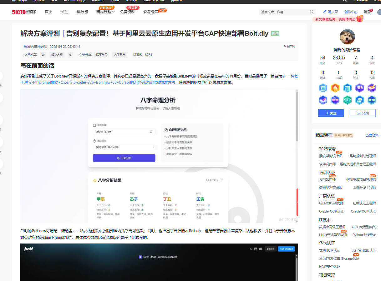The image size is (381, 281).
Task: Go to 首页 nav tab
Action: pos(48,12)
